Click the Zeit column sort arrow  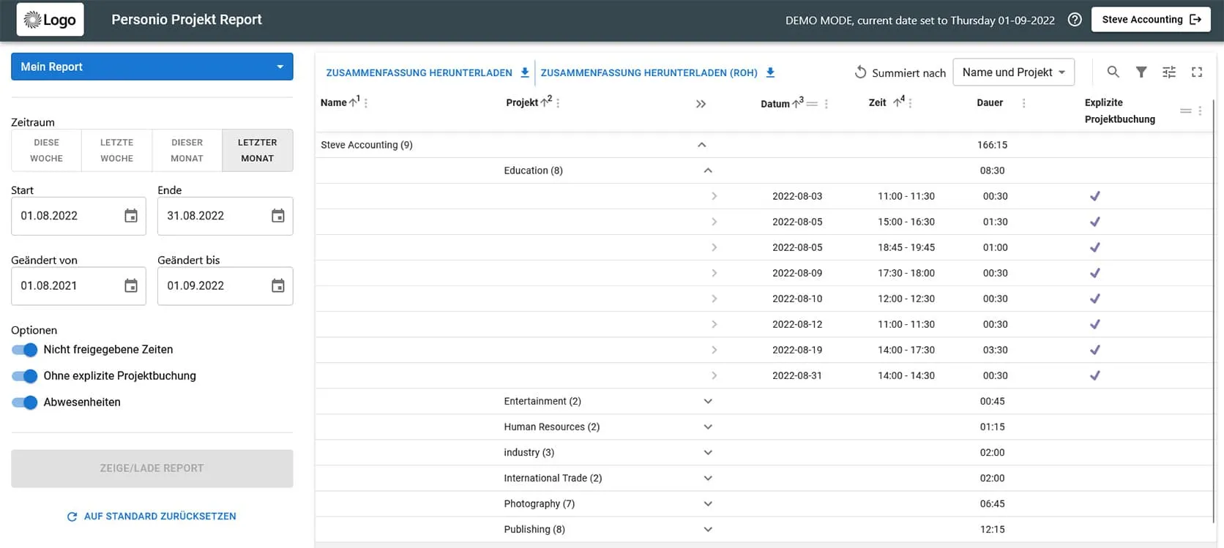click(x=897, y=102)
